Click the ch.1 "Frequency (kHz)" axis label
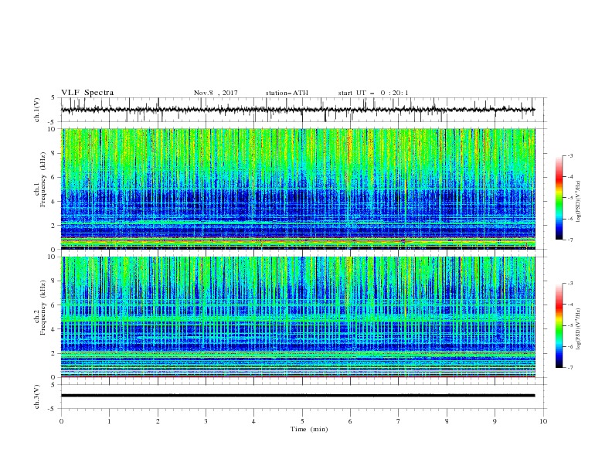The width and height of the screenshot is (612, 473). (x=43, y=180)
